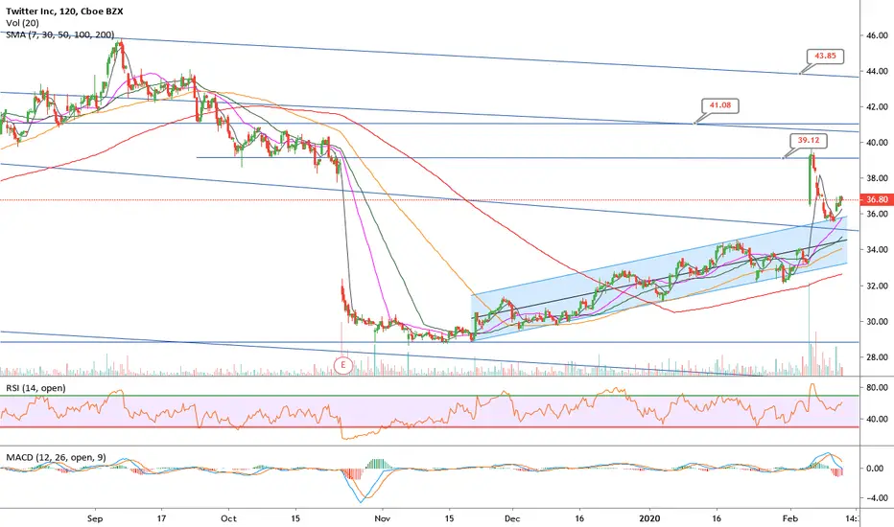Click the 32.00 price axis label
The height and width of the screenshot is (527, 894).
point(877,286)
